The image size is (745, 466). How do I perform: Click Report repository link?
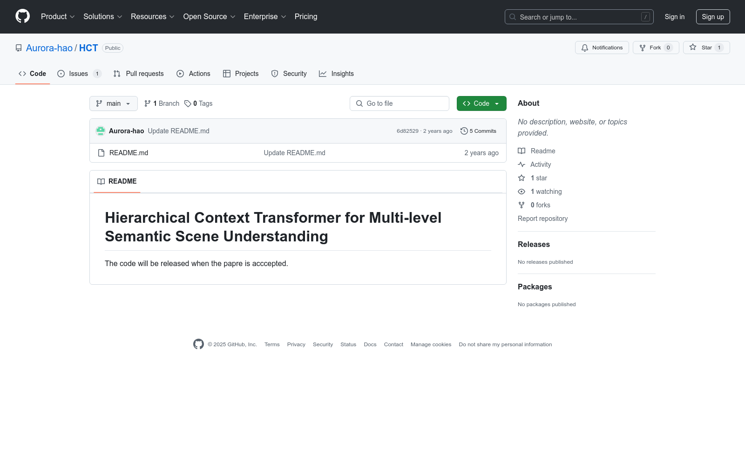coord(543,219)
